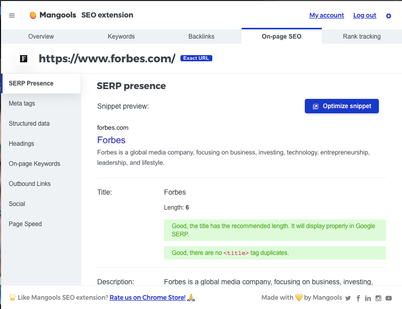The height and width of the screenshot is (309, 402).
Task: Open Mangools YouTube channel icon
Action: pos(389,298)
